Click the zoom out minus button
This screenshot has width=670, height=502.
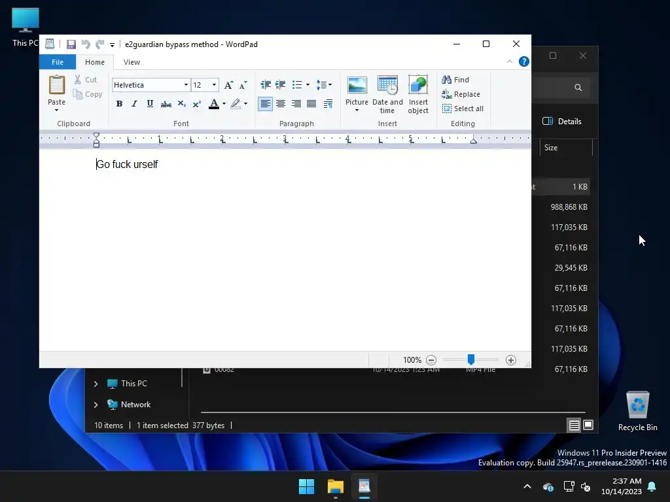point(431,360)
